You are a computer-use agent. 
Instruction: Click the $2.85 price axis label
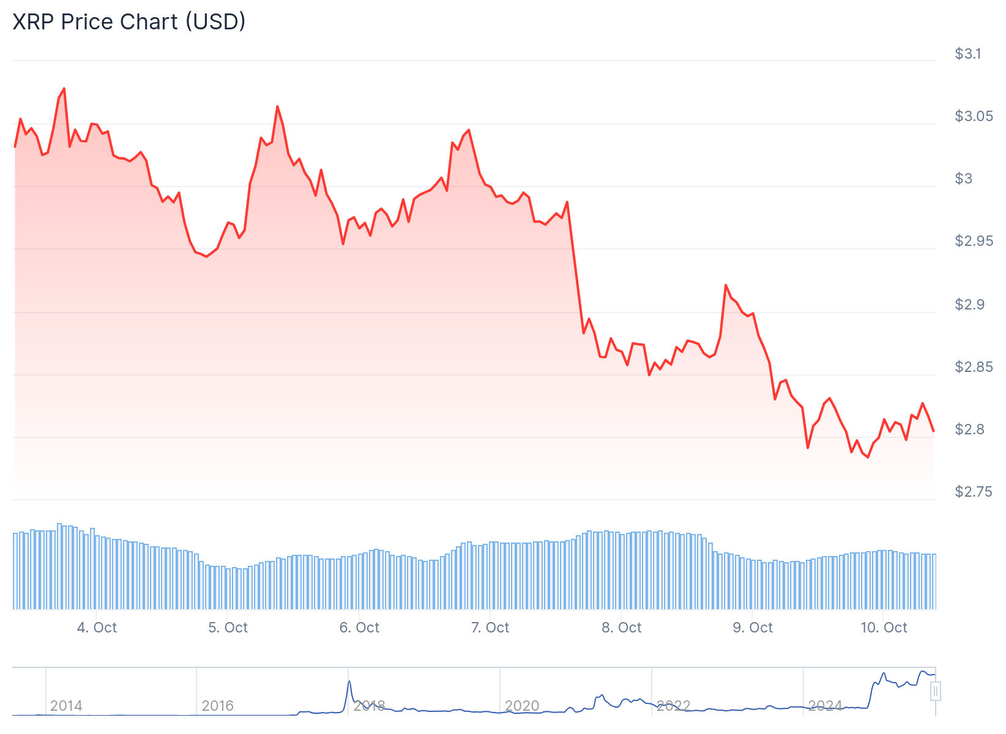coord(974,367)
